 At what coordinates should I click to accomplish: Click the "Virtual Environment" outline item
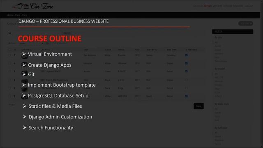coord(50,54)
